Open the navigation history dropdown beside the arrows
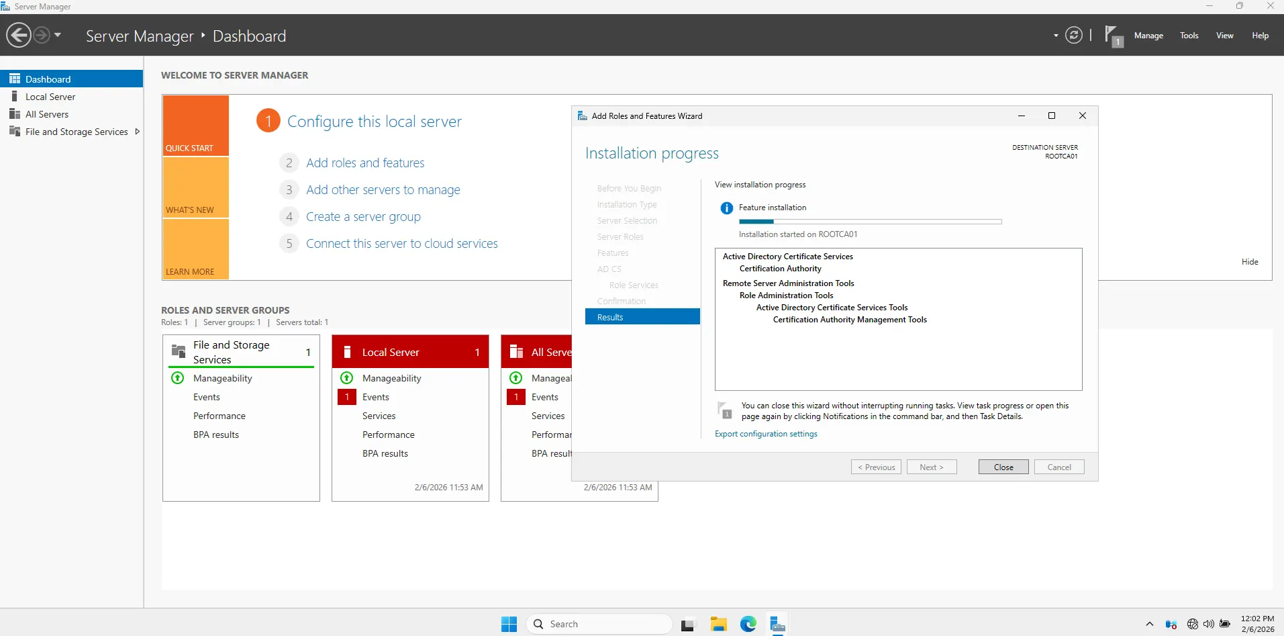This screenshot has width=1284, height=636. coord(58,35)
